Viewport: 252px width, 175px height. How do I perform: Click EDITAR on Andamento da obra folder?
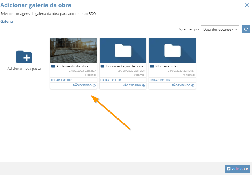[x=55, y=80]
